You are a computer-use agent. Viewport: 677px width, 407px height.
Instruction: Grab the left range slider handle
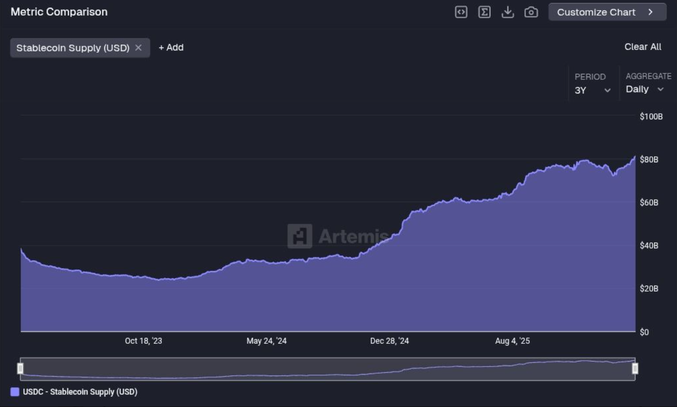click(20, 369)
